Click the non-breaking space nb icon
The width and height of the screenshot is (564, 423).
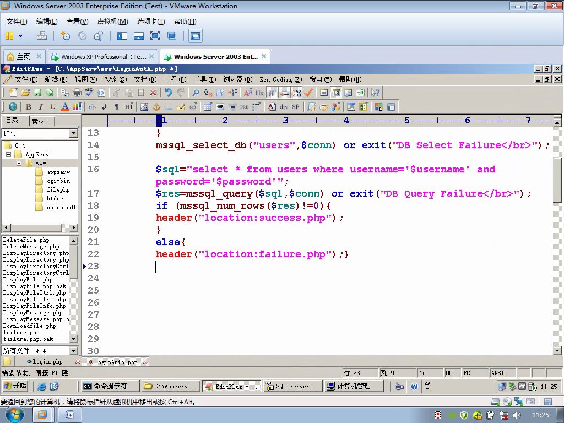[x=92, y=107]
